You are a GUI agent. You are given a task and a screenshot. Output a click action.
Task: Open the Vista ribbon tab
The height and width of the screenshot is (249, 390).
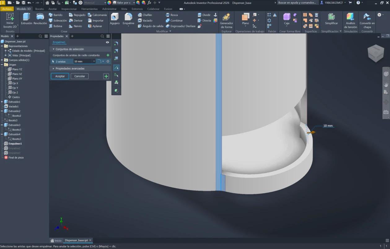(124, 9)
